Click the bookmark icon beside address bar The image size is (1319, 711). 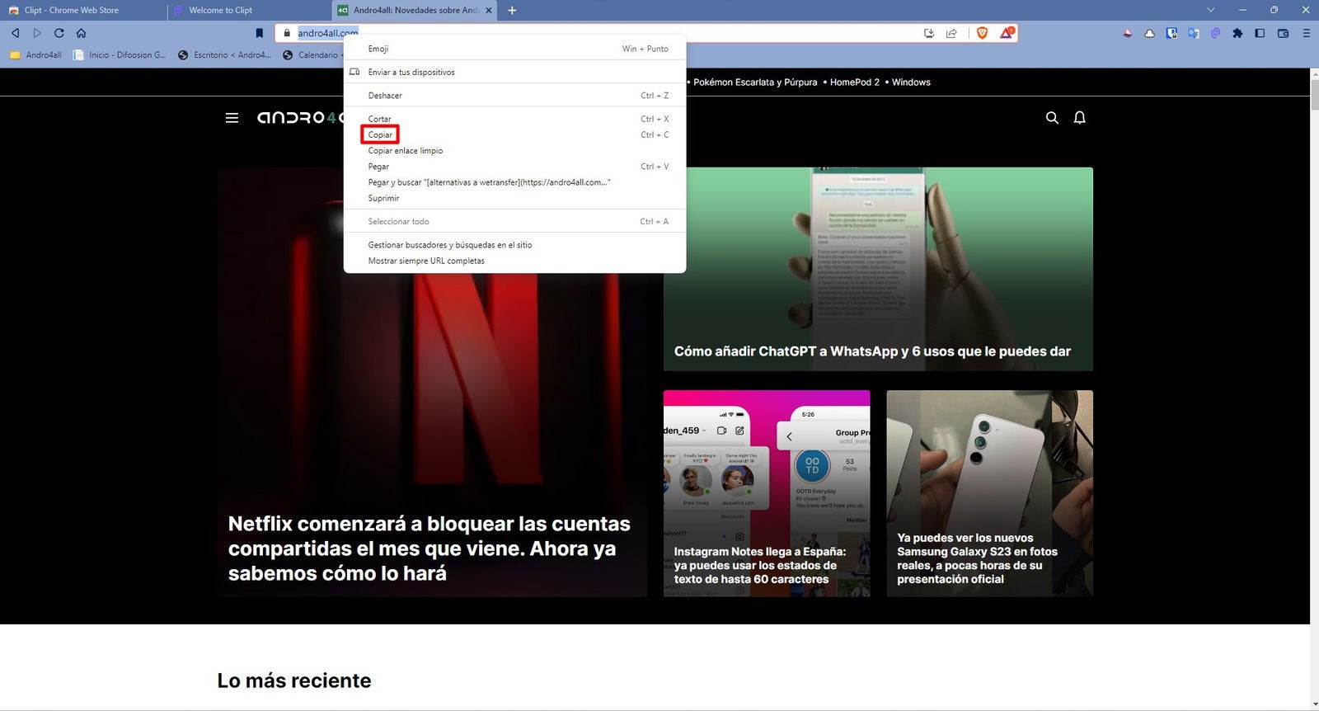pos(259,33)
